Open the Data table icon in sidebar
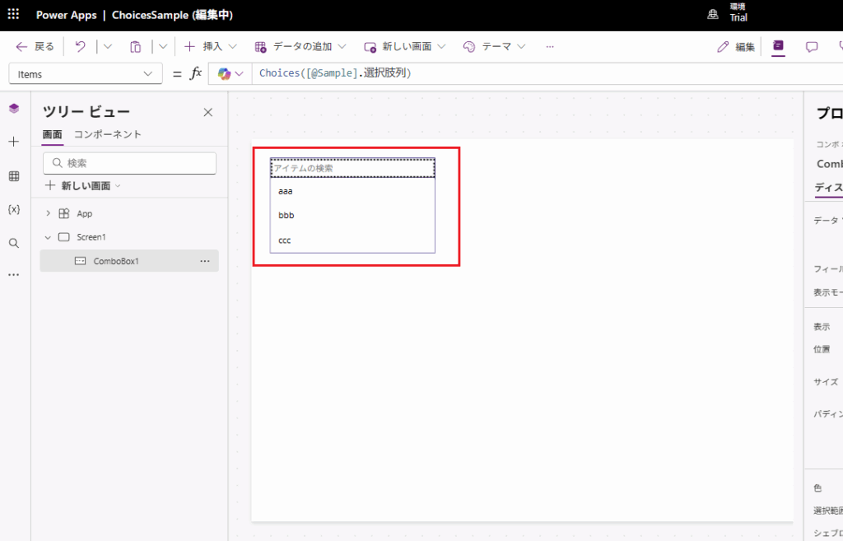The width and height of the screenshot is (843, 541). [13, 176]
